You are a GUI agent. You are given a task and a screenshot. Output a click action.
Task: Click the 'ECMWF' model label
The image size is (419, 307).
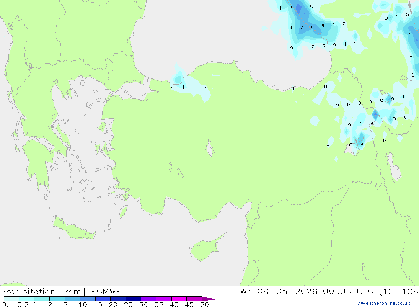click(106, 291)
